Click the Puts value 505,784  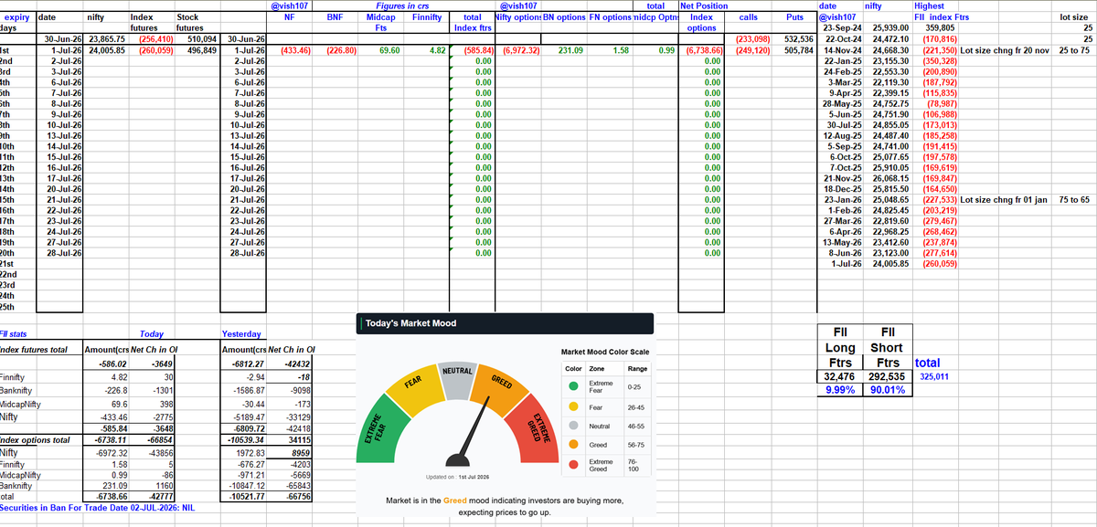(x=797, y=50)
